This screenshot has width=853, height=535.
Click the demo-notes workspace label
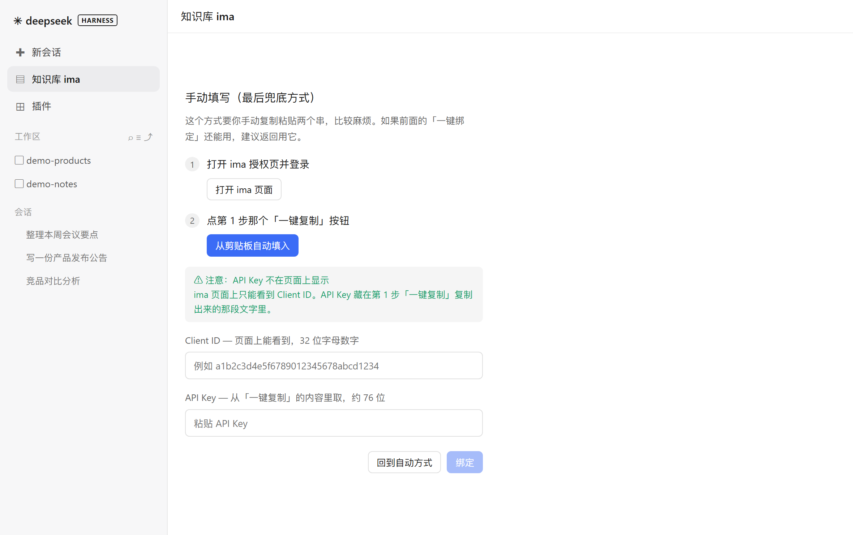tap(52, 184)
